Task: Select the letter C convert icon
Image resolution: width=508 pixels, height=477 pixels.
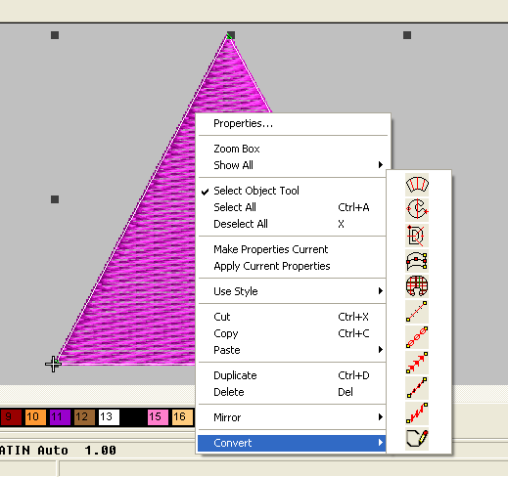Action: [417, 210]
